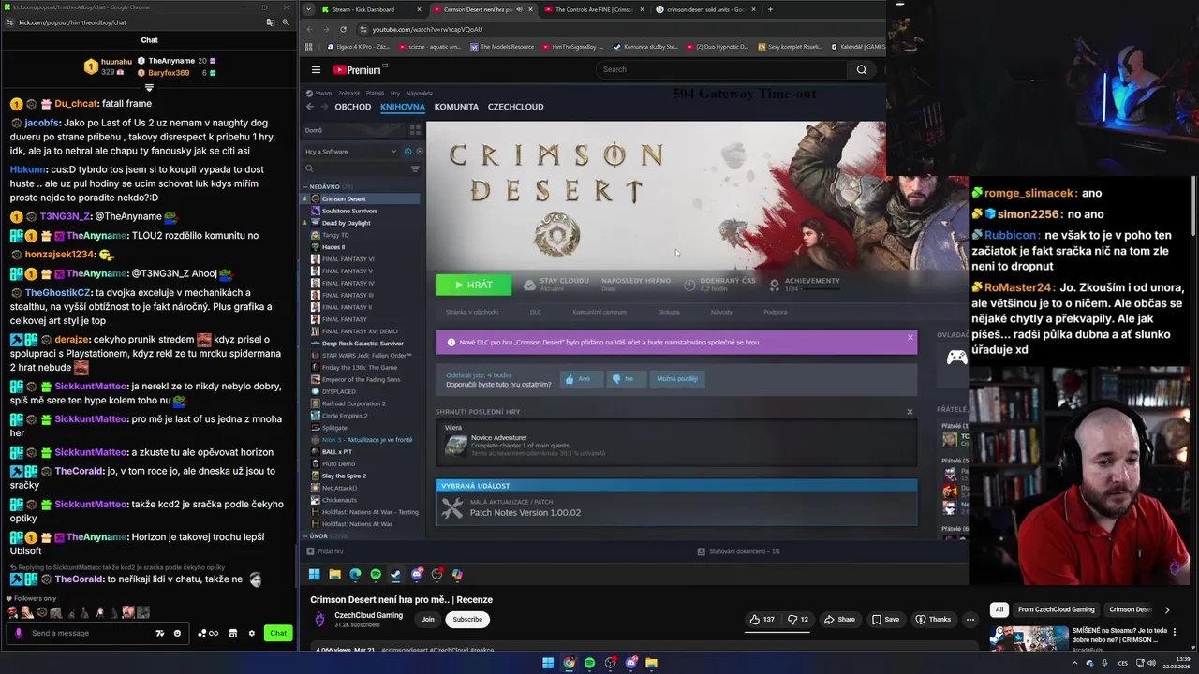Open File Explorer from the Windows taskbar
Image resolution: width=1199 pixels, height=674 pixels.
coord(651,663)
